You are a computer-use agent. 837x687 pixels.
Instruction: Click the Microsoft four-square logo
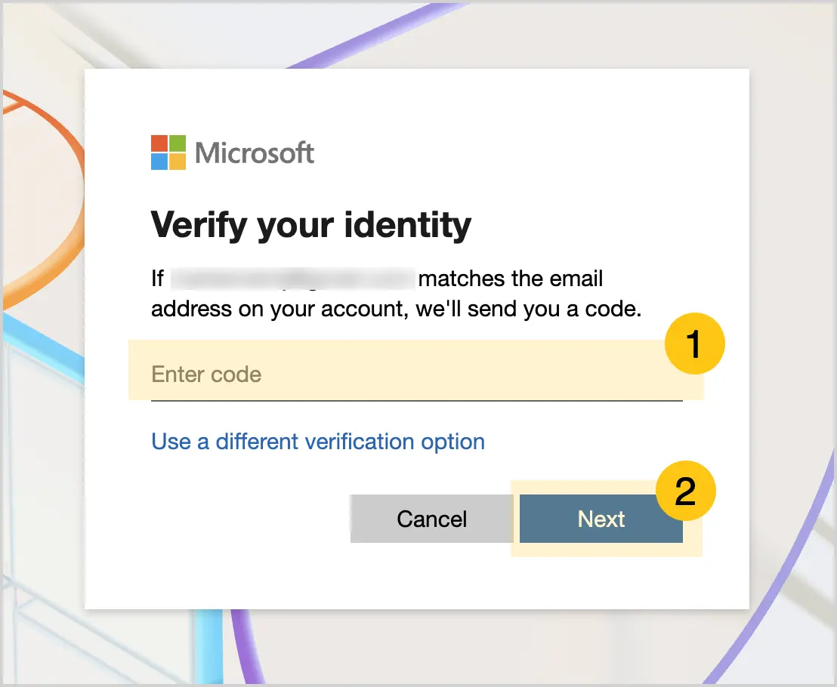point(168,152)
